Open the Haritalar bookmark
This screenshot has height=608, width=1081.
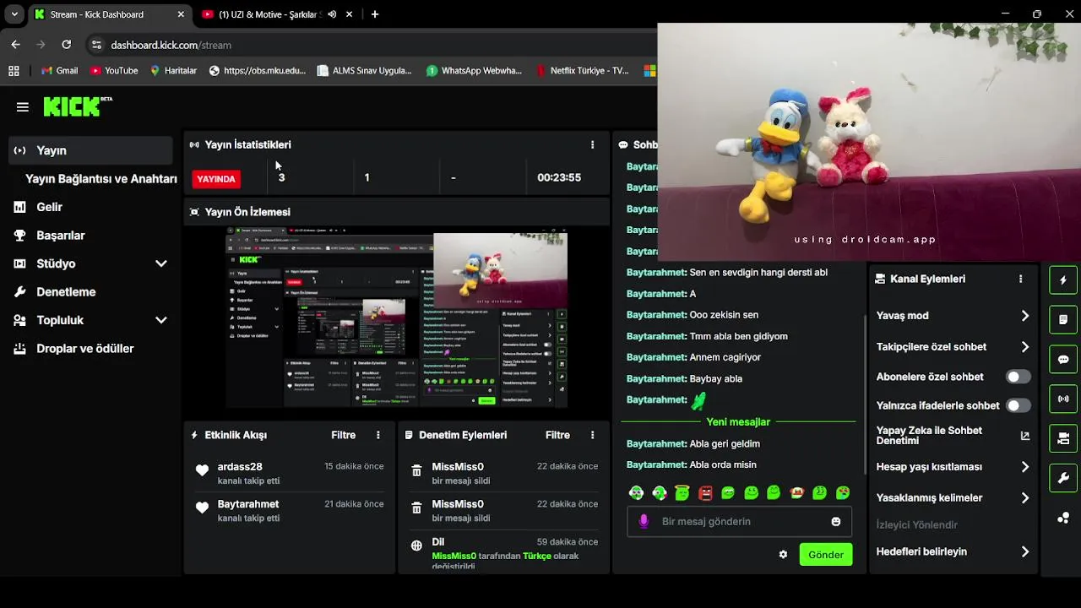[173, 71]
